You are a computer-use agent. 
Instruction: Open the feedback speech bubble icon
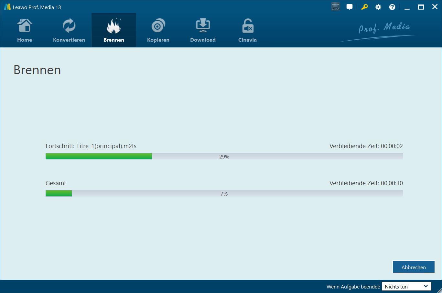pyautogui.click(x=350, y=7)
